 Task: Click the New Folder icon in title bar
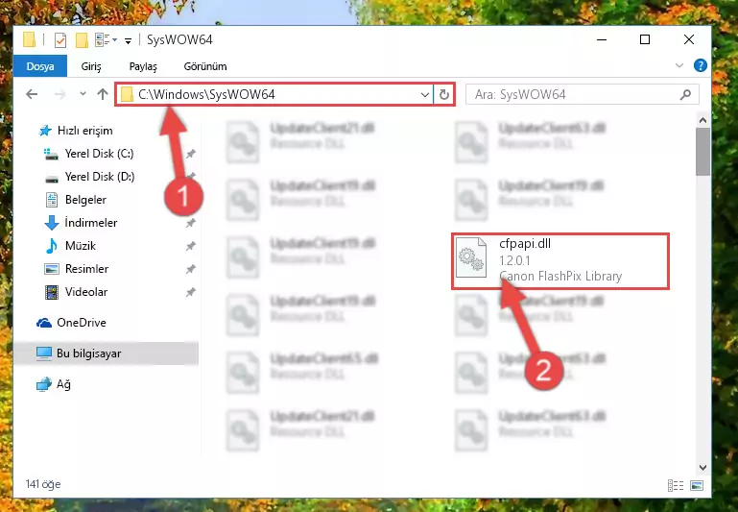click(82, 40)
